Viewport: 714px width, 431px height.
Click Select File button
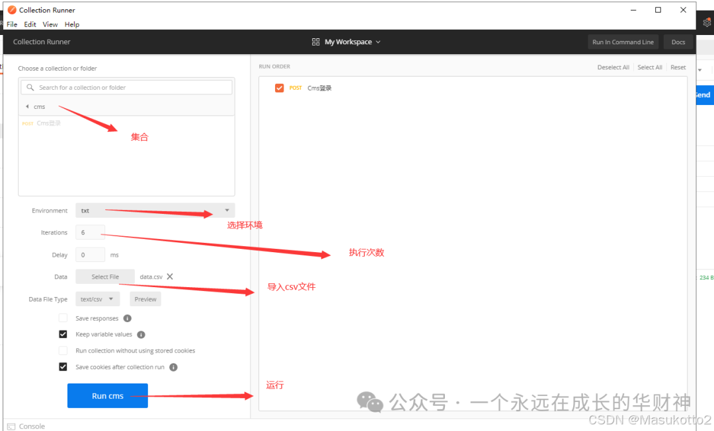(105, 277)
